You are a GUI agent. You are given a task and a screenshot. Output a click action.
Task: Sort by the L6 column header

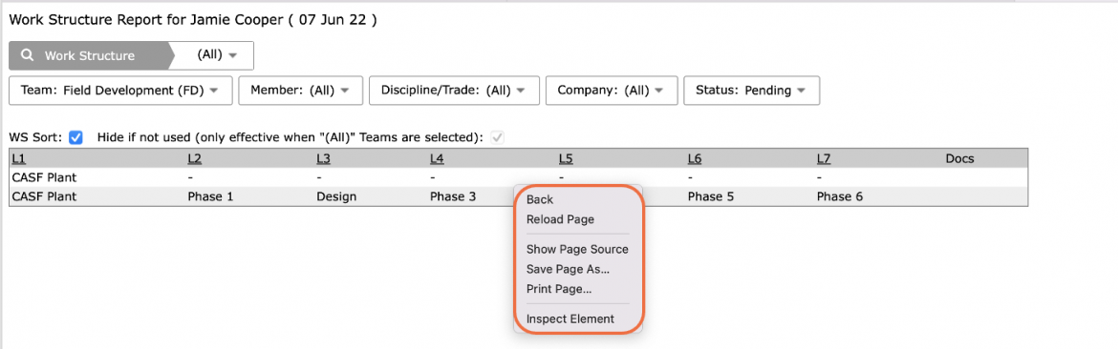696,158
